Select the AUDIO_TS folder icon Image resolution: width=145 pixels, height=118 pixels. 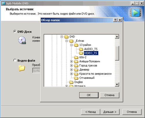click(x=81, y=49)
